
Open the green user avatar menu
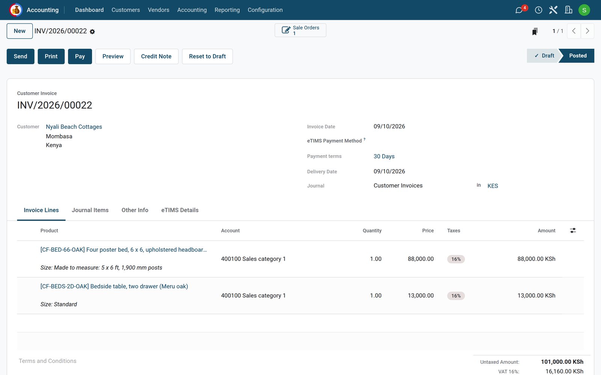click(x=584, y=10)
